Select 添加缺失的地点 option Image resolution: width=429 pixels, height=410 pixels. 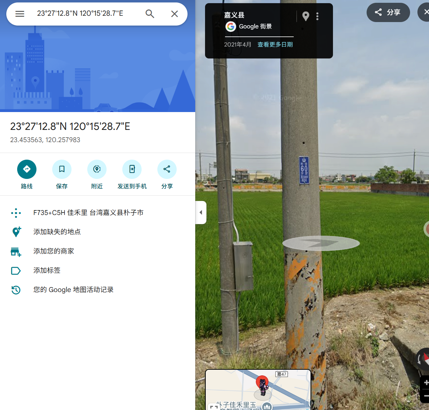pyautogui.click(x=57, y=232)
